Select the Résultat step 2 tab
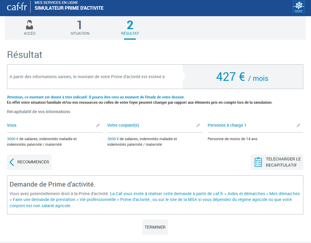311x243 pixels. (x=130, y=28)
